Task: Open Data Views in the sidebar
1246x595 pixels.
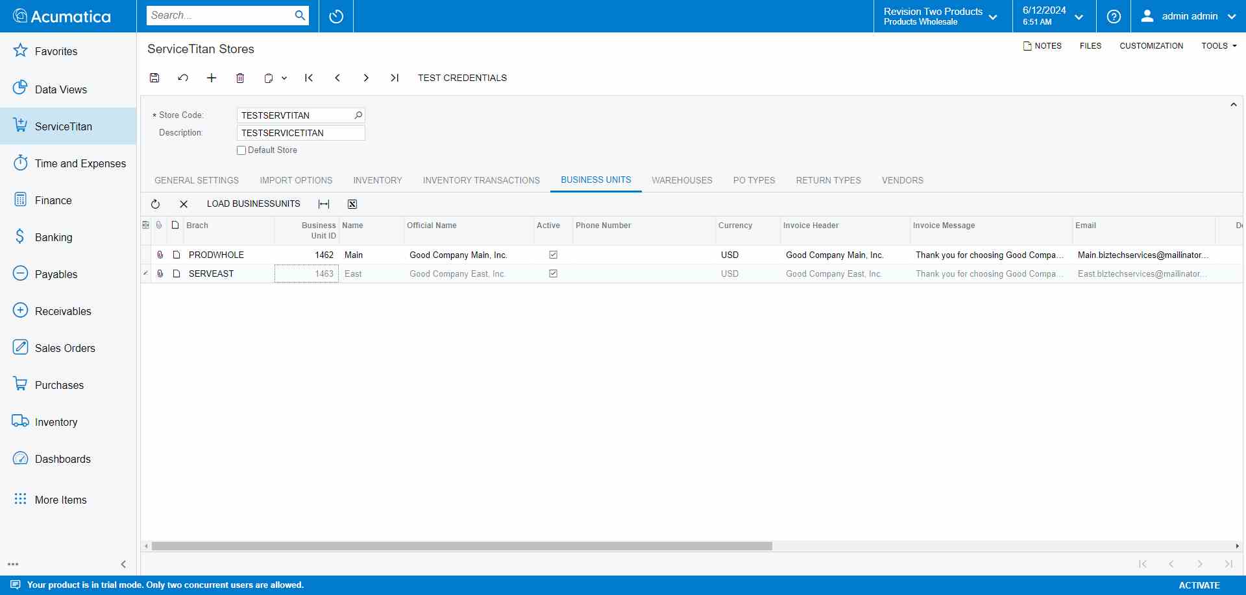Action: tap(68, 89)
